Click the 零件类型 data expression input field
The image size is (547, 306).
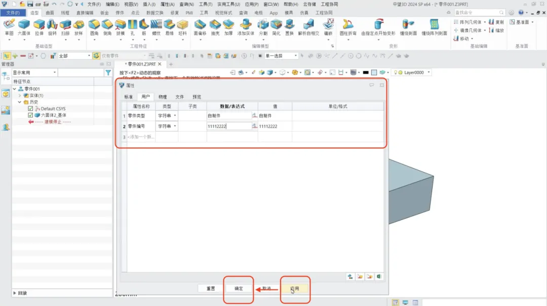pyautogui.click(x=228, y=116)
